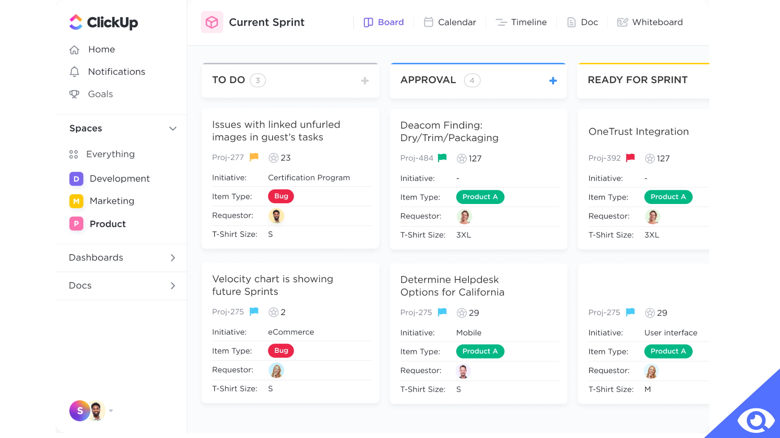
Task: Expand the Docs section
Action: pos(173,285)
